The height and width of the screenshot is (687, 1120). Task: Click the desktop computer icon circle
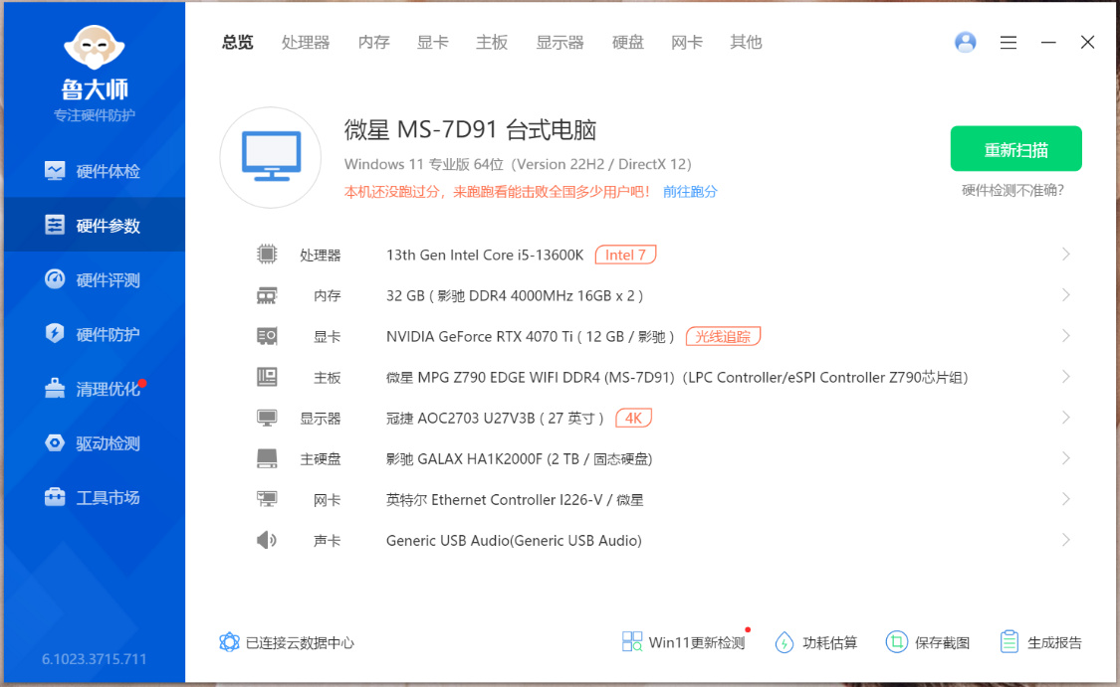pyautogui.click(x=271, y=158)
